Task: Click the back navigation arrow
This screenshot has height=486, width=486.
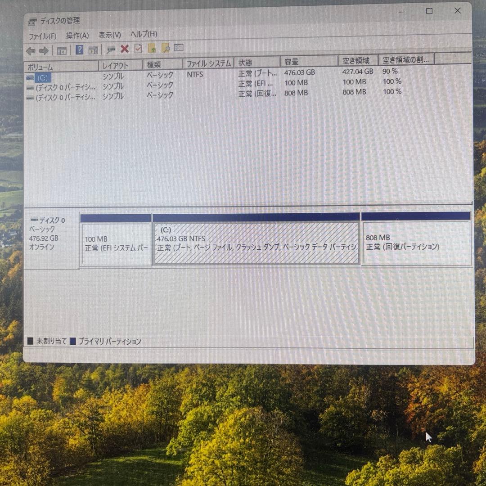Action: (31, 49)
